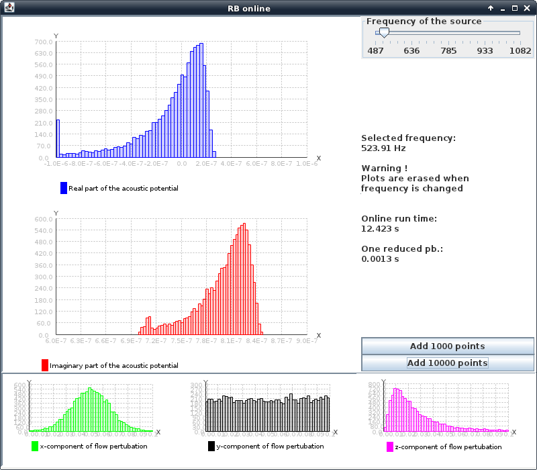This screenshot has width=537, height=470.
Task: Maximize the RB online window
Action: 515,8
